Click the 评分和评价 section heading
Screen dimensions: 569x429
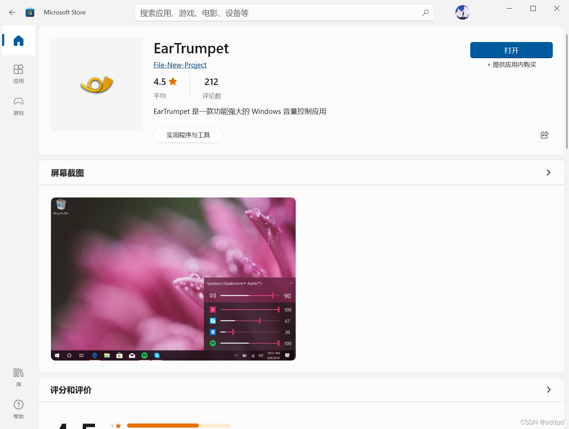[x=71, y=390]
